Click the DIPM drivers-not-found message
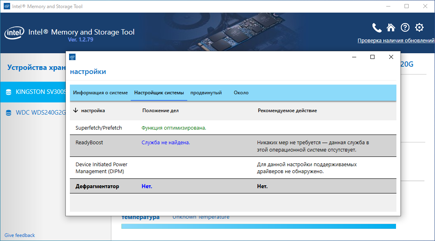 tap(307, 168)
